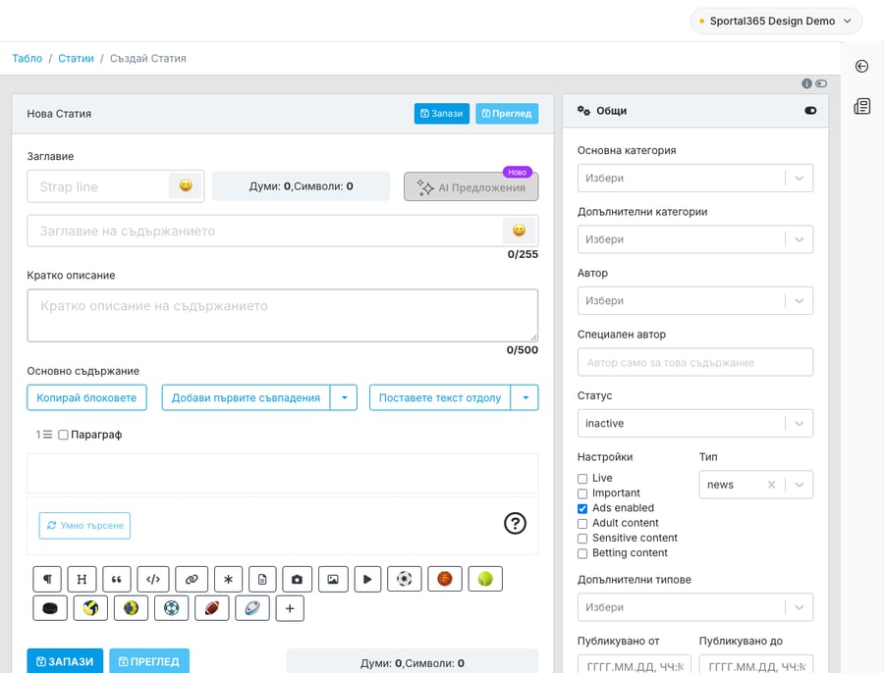The image size is (884, 673).
Task: Open Допълнителни категории dropdown
Action: click(695, 239)
